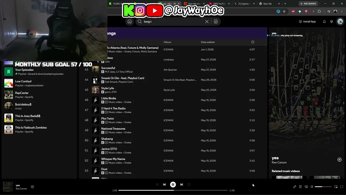Open a new browser tab with plus

(285, 4)
